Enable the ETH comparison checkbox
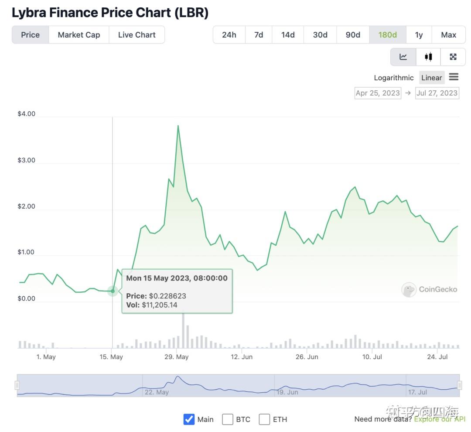 point(265,419)
